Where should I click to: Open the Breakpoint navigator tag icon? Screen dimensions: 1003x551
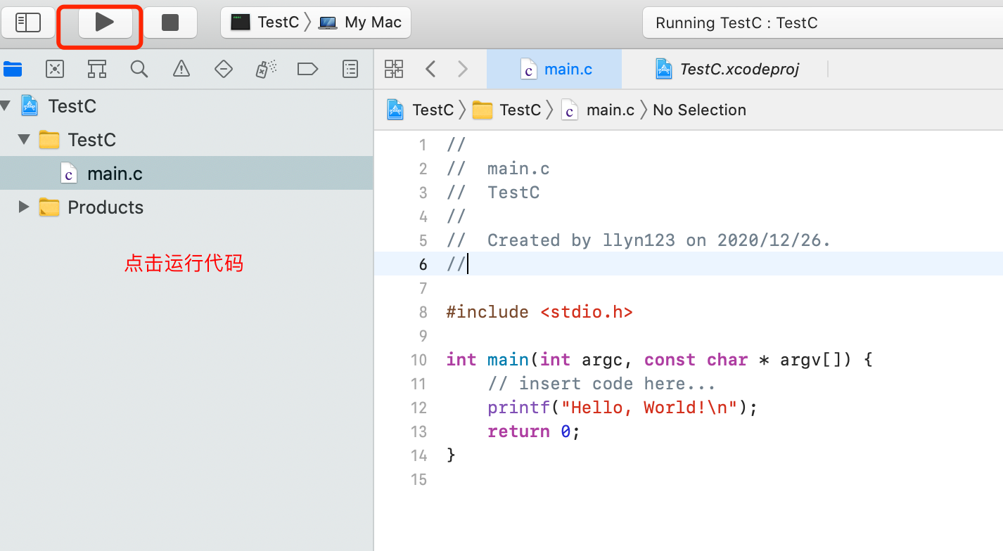(x=308, y=69)
